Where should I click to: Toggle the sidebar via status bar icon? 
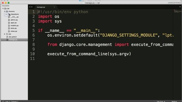tap(3, 101)
